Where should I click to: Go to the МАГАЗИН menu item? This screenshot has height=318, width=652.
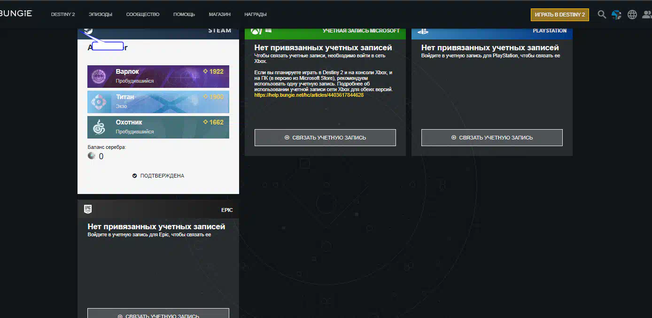[x=220, y=15]
